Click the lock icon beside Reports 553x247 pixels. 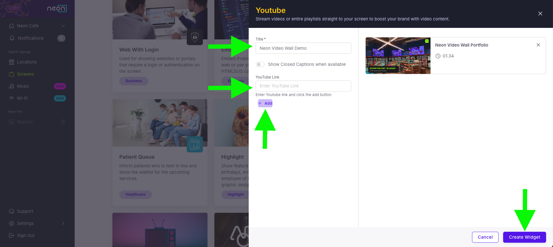coord(63,122)
